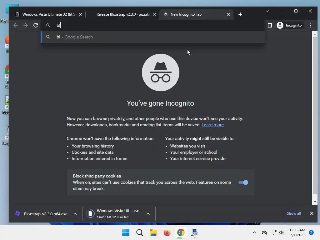Focus the address bar containing 'bl'
320x240 pixels.
[153, 25]
